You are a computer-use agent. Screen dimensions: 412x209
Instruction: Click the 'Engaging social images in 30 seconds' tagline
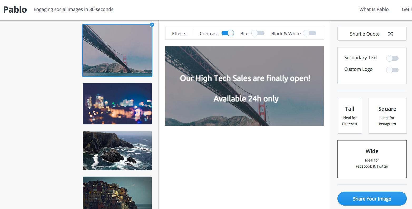[73, 9]
